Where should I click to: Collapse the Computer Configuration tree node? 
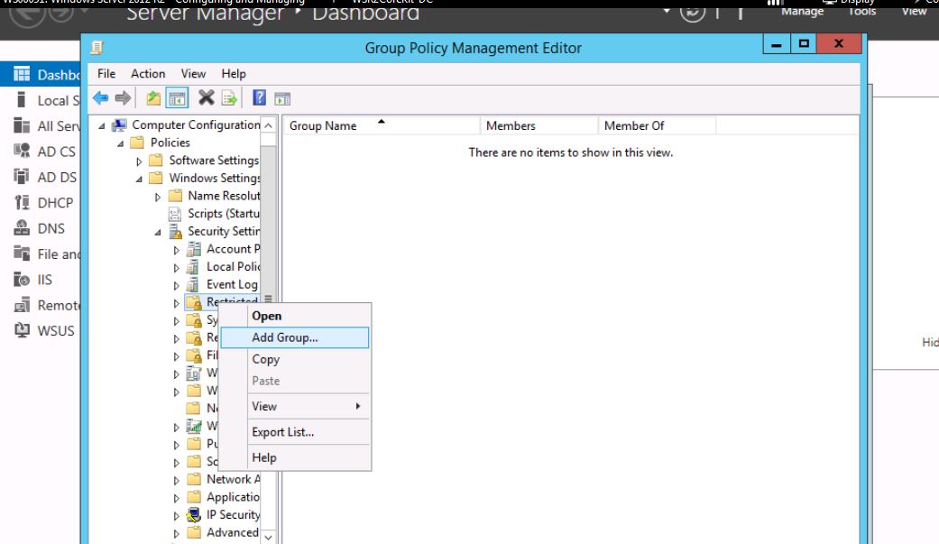[102, 125]
